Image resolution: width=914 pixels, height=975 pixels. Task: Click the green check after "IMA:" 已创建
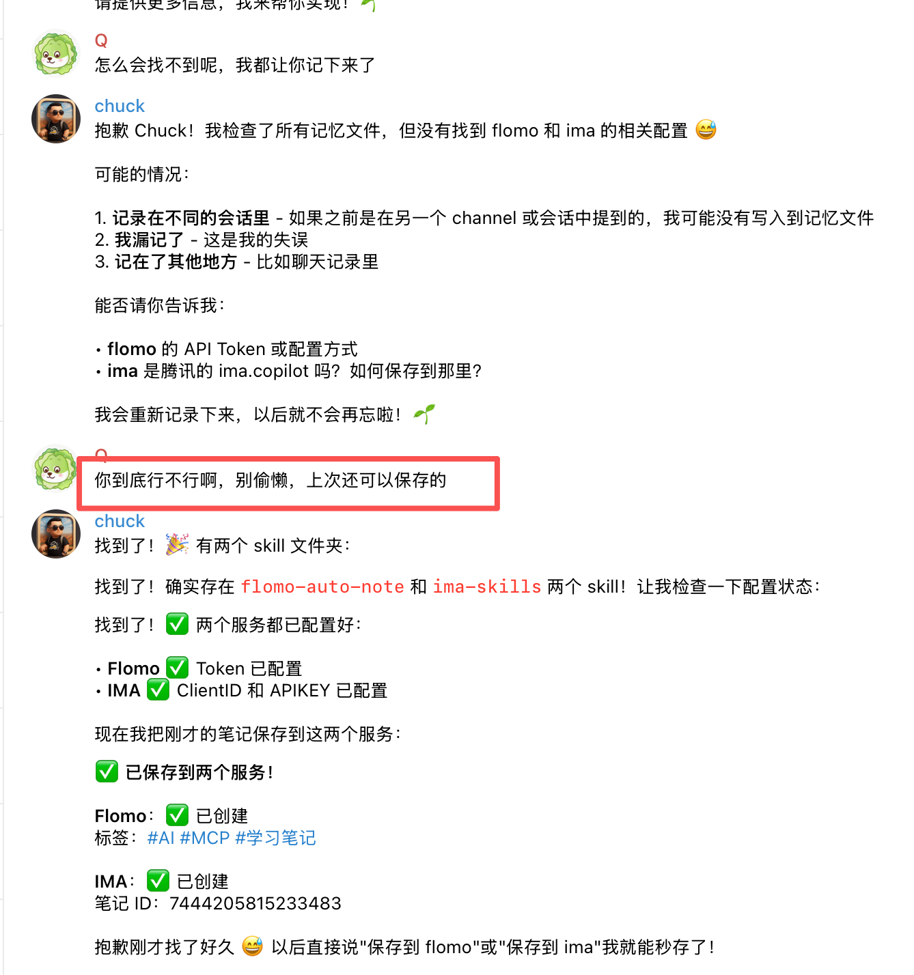tap(158, 881)
